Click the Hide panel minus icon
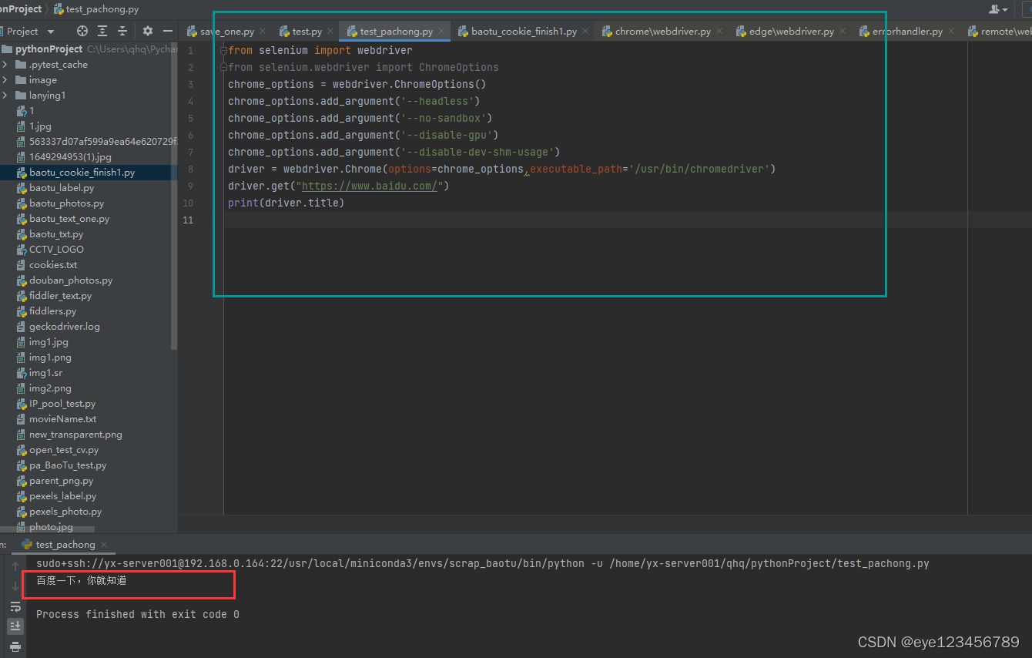The height and width of the screenshot is (658, 1032). 167,31
